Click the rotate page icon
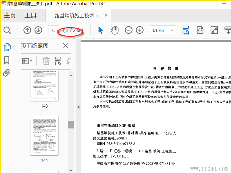 (69, 61)
